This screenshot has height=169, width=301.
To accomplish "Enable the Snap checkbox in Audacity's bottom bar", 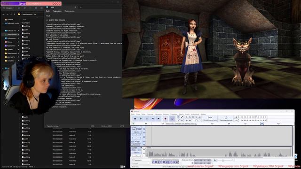I will 133,160.
